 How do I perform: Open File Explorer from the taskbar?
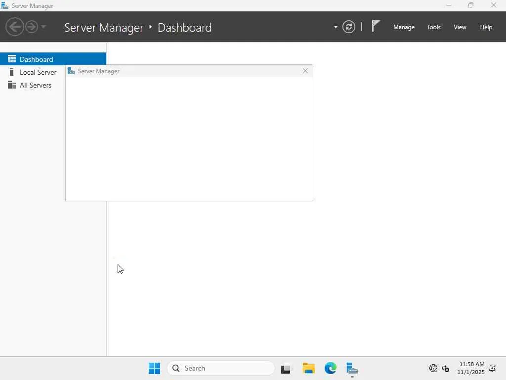click(308, 368)
